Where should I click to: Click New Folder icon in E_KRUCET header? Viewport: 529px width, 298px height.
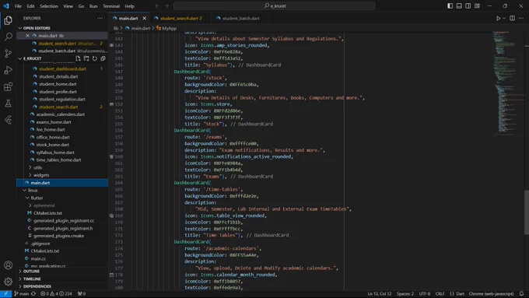(x=86, y=58)
